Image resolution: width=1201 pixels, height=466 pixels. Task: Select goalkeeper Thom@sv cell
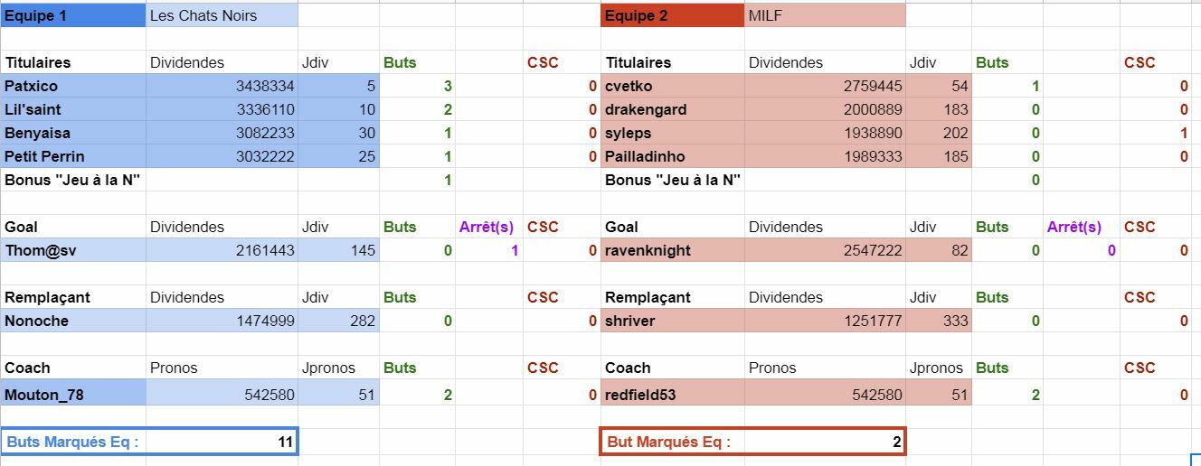pyautogui.click(x=72, y=250)
